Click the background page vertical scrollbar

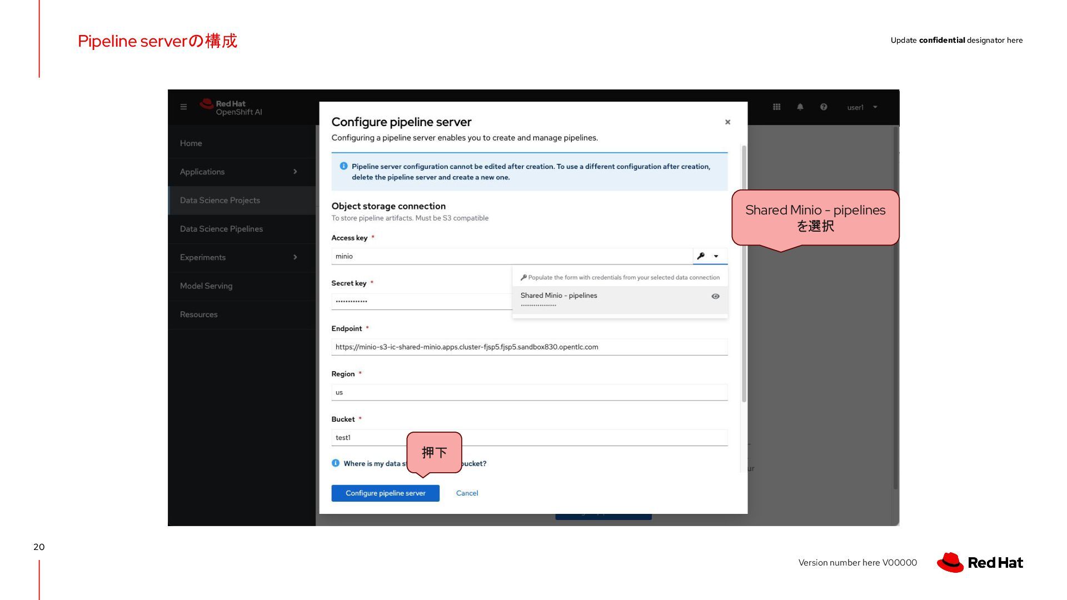tap(896, 308)
